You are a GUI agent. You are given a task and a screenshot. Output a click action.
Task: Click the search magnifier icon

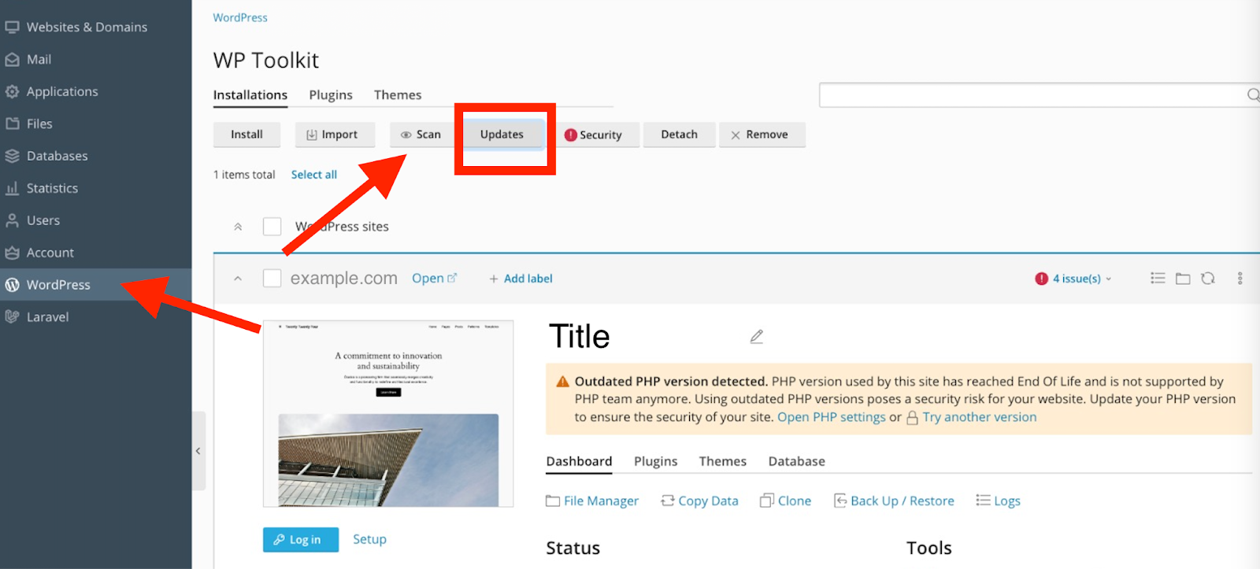tap(1253, 95)
